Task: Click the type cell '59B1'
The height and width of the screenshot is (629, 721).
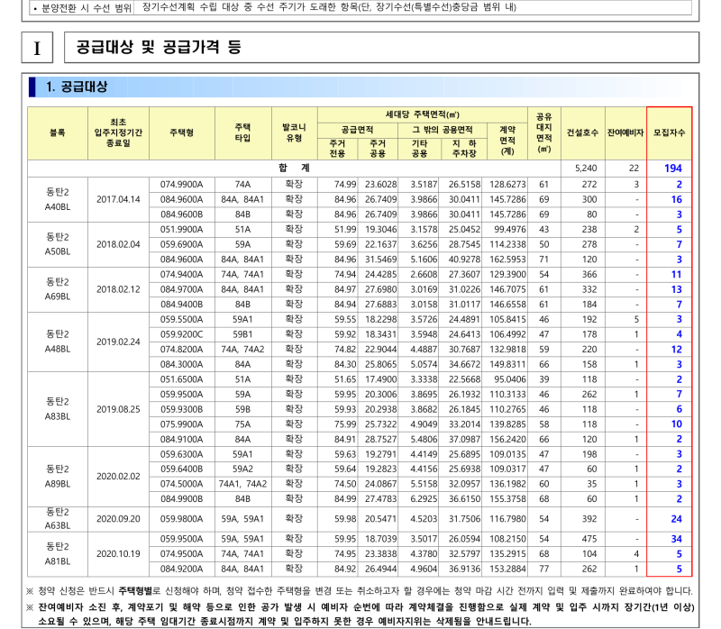Action: (x=242, y=334)
